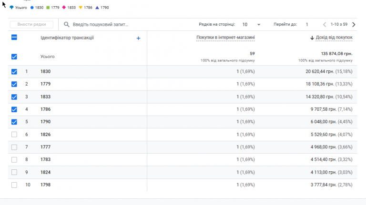Uncheck the checkbox for transaction 1786
The width and height of the screenshot is (366, 205).
point(14,109)
